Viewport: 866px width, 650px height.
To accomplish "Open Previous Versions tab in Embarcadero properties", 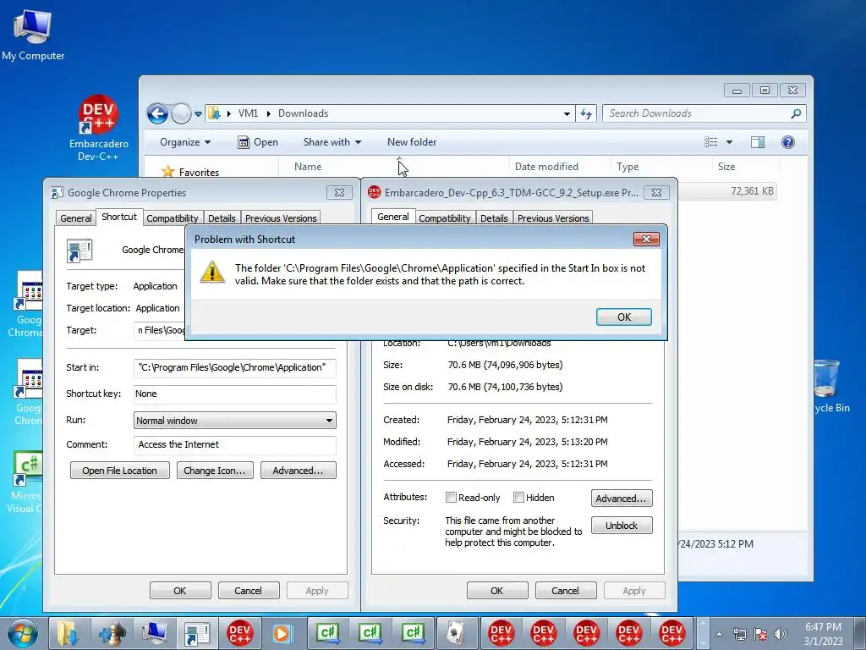I will [553, 218].
